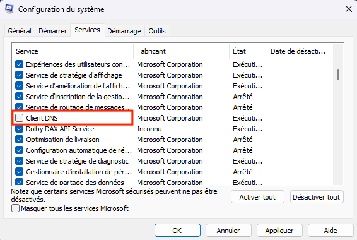Uncheck Optimisation de livraison service
This screenshot has height=240, width=357.
click(20, 140)
